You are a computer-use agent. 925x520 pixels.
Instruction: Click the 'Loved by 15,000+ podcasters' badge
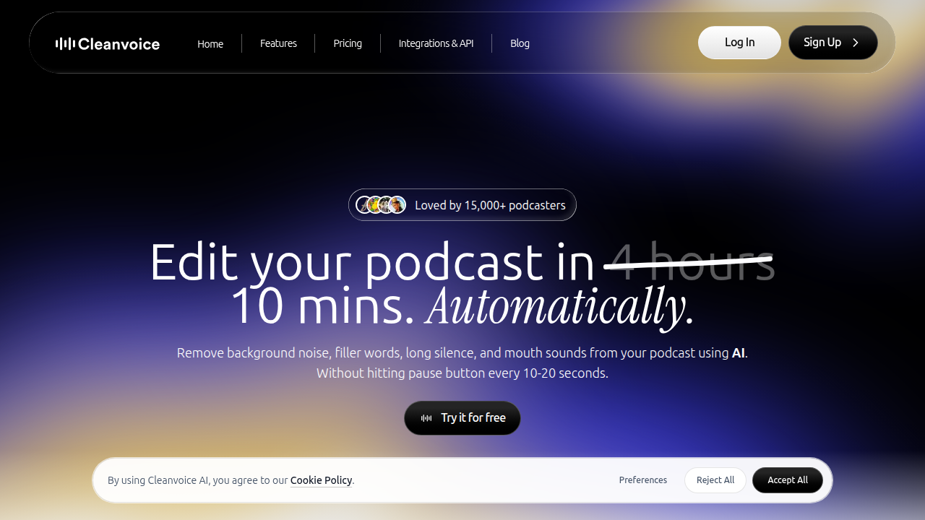[462, 205]
